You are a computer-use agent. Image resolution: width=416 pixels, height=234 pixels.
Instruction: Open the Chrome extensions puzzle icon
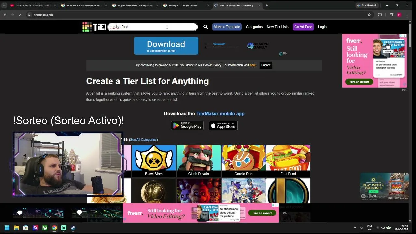(380, 15)
